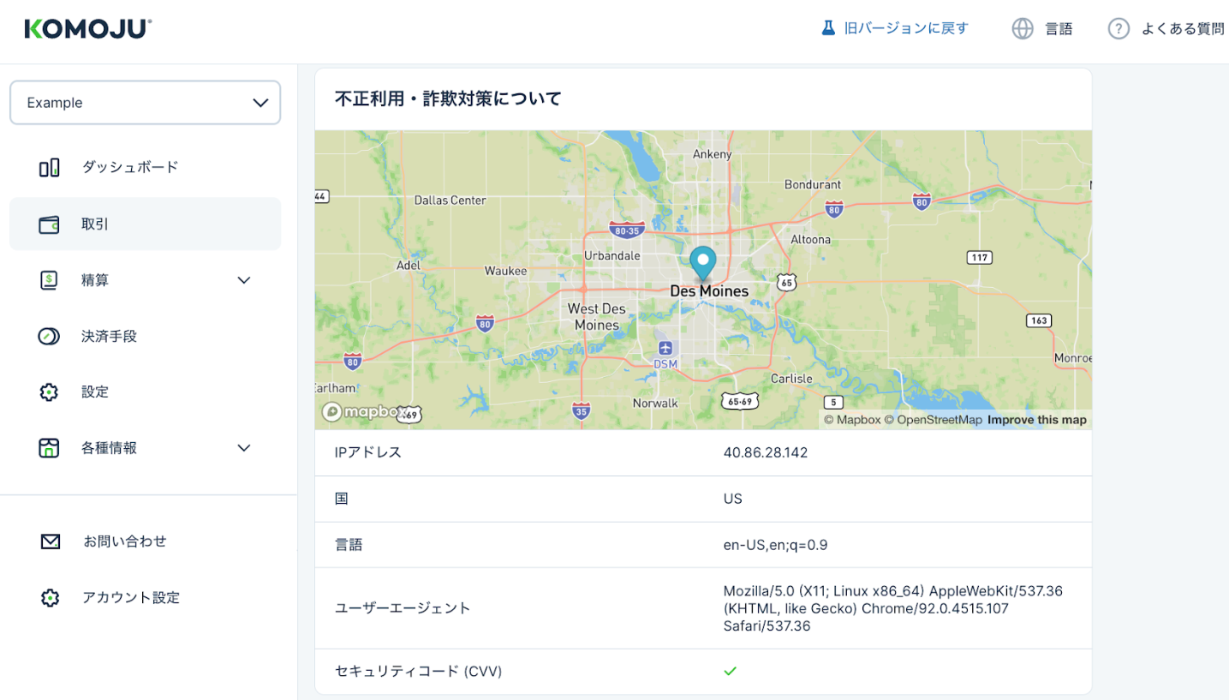The image size is (1229, 700).
Task: Click the dashboard bar chart icon
Action: tap(50, 167)
